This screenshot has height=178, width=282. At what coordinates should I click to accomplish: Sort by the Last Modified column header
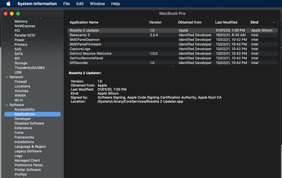coord(226,22)
